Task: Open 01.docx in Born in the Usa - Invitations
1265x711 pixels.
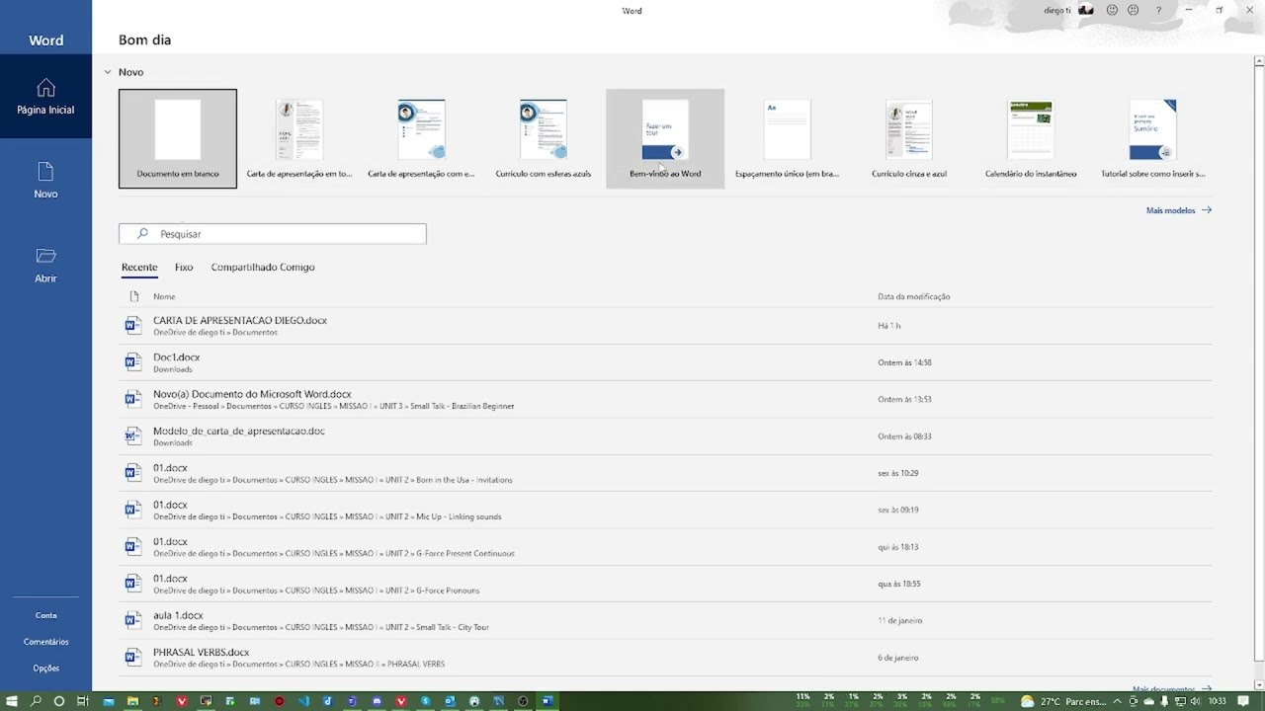Action: [x=665, y=473]
